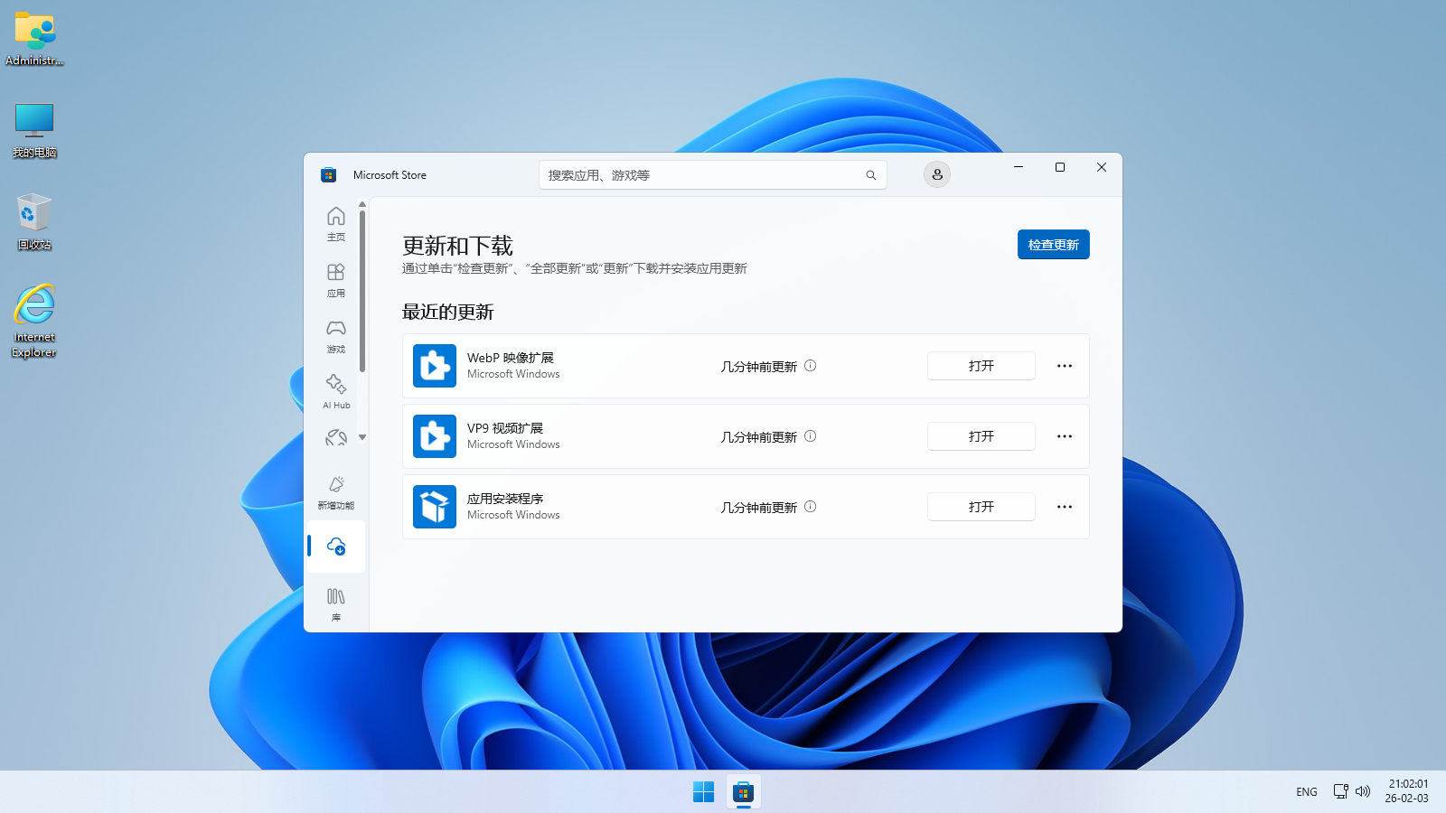Show update info for VP9 视频扩展
Image resolution: width=1446 pixels, height=813 pixels.
pyautogui.click(x=811, y=436)
